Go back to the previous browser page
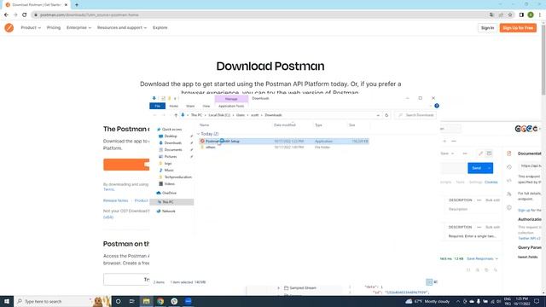 tap(6, 15)
